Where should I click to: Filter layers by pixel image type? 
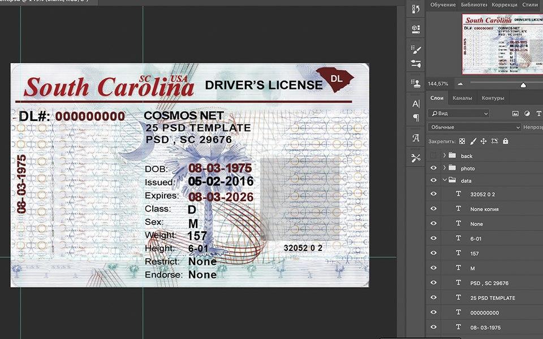[515, 114]
